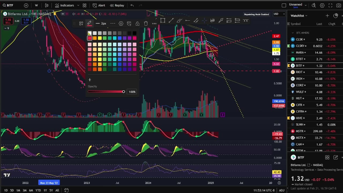Viewport: 343px width, 193px height.
Task: Toggle the line color pencil tool
Action: (89, 24)
